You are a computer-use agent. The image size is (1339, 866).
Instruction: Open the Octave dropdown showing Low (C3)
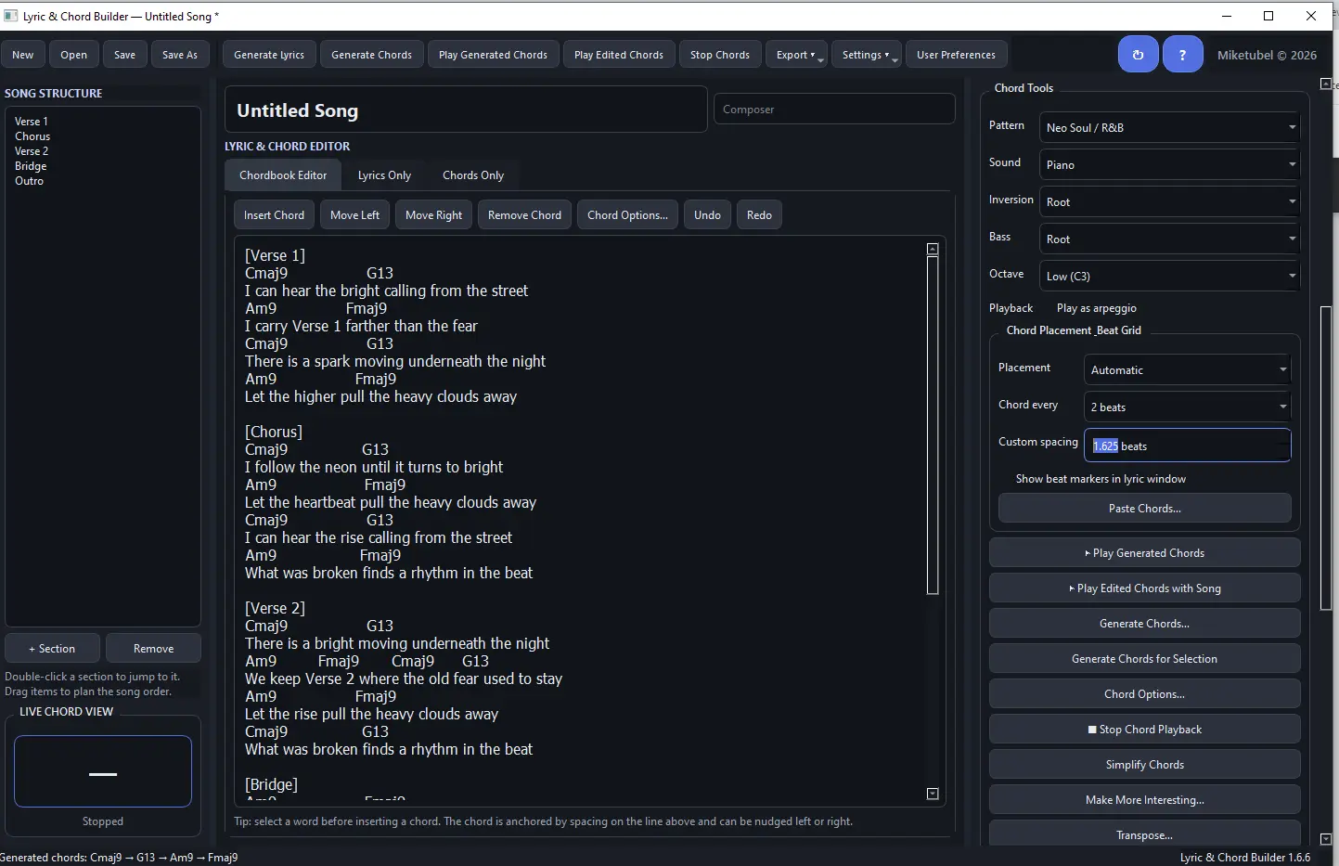pyautogui.click(x=1169, y=277)
